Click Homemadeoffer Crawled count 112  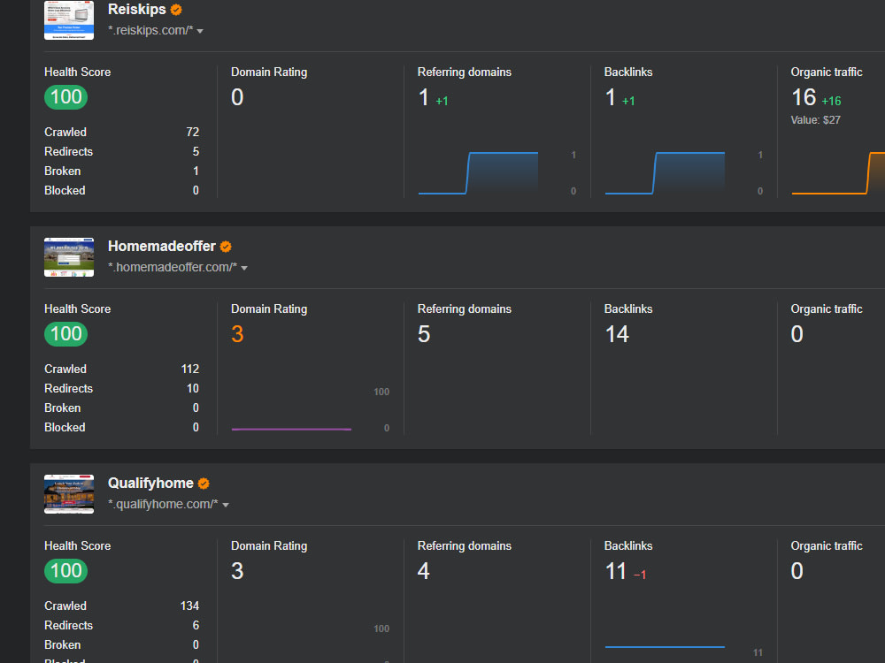click(x=190, y=369)
